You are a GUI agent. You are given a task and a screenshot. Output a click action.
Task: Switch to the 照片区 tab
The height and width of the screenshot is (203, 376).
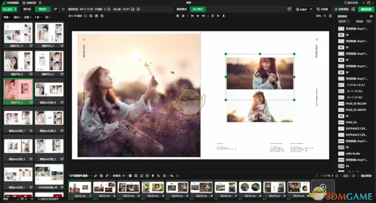point(27,9)
